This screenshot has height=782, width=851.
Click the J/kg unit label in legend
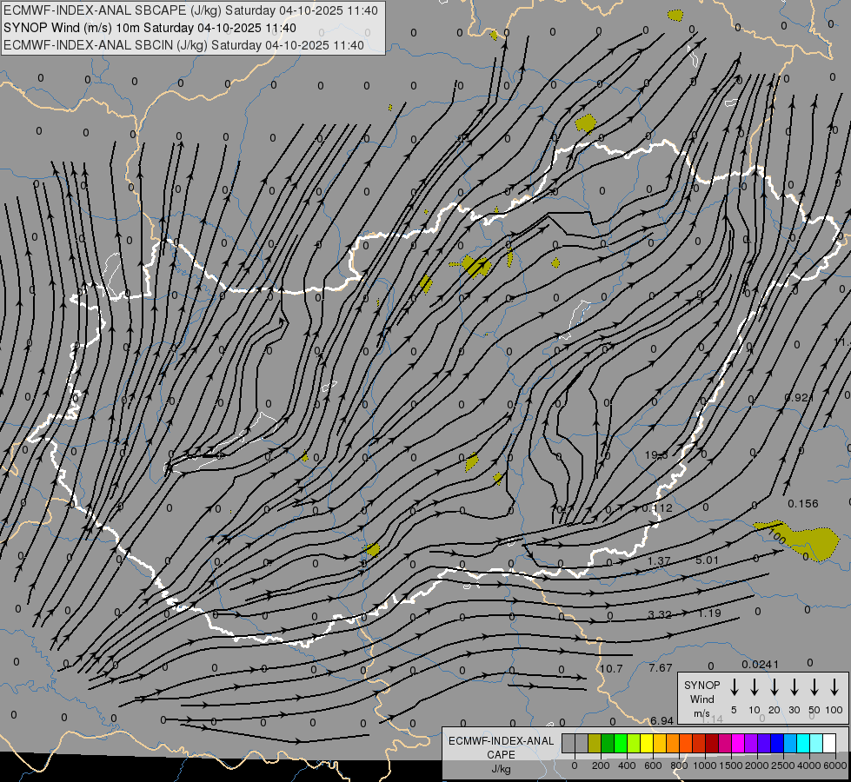[x=501, y=769]
